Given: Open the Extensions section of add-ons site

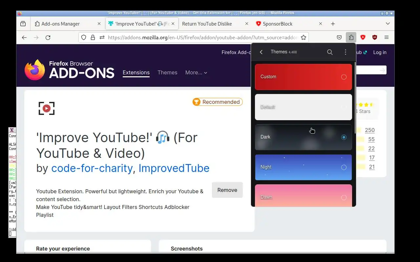Looking at the screenshot, I should click(136, 73).
